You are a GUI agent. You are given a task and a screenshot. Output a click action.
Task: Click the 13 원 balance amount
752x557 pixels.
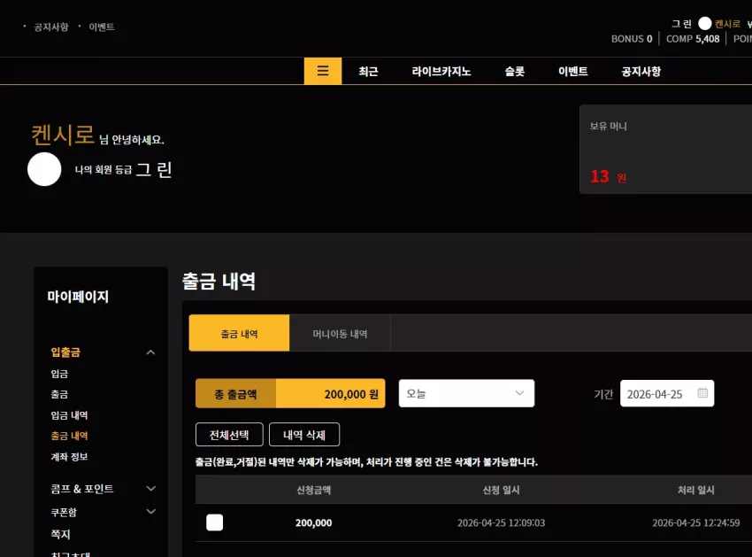tap(608, 177)
